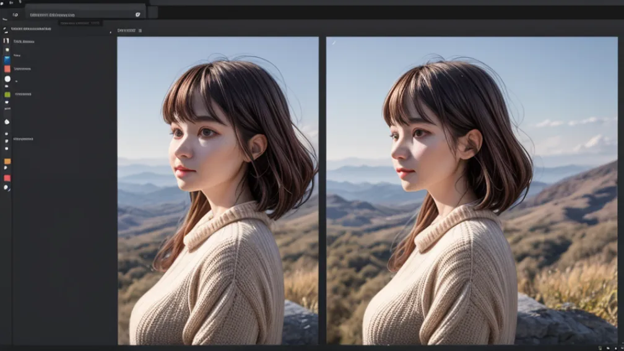Screen dimensions: 624x351
Task: Open the small icon next to left image label
Action: point(141,30)
